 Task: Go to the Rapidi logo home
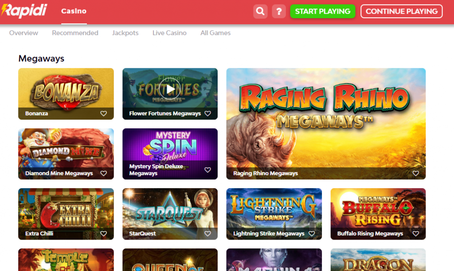click(24, 11)
